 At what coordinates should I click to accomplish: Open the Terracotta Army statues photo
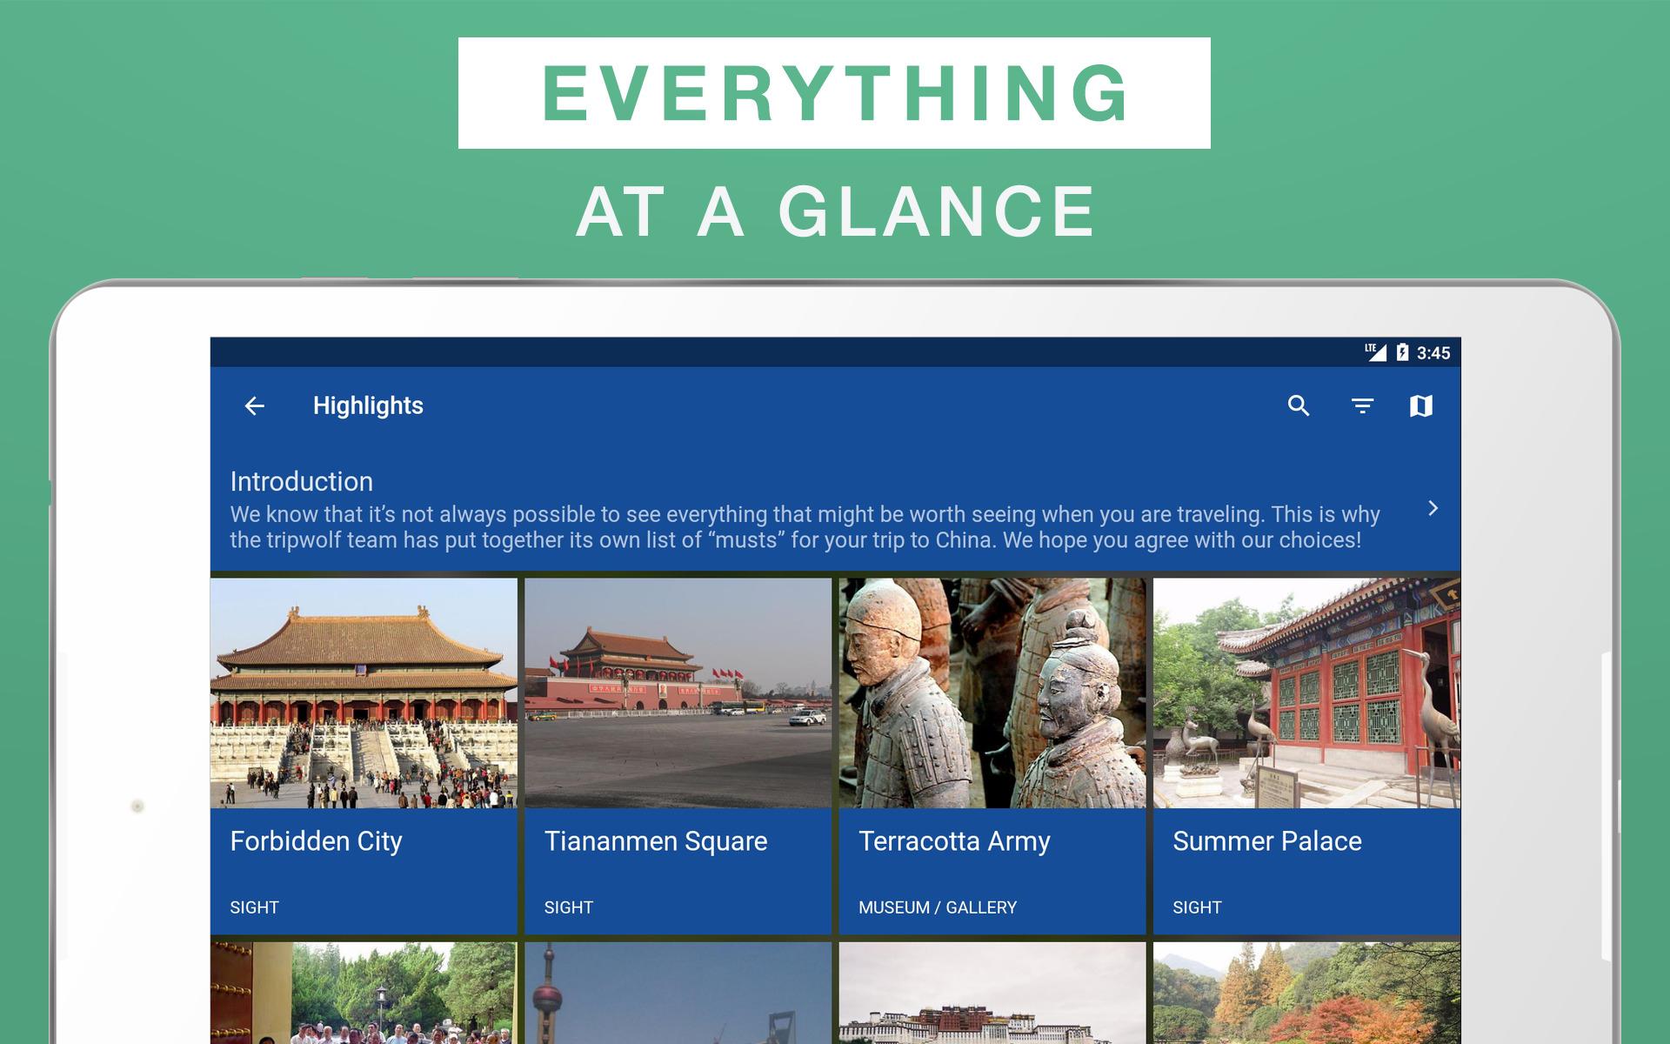pos(992,693)
